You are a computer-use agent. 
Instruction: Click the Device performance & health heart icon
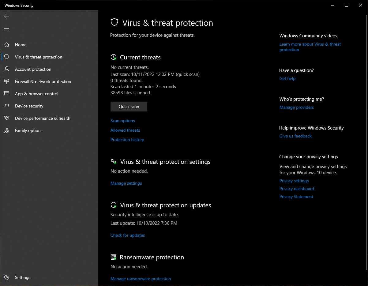7,118
